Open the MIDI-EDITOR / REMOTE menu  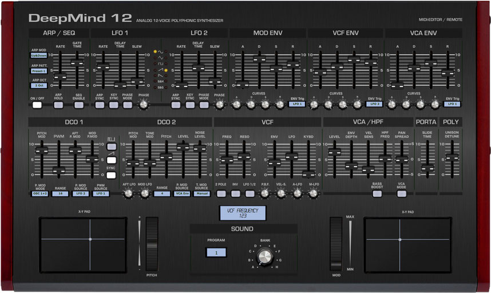pos(440,19)
